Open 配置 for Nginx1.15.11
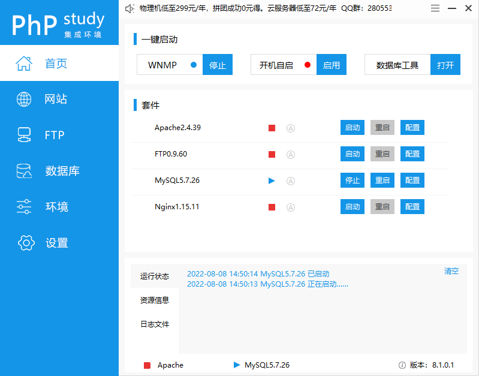This screenshot has width=479, height=376. pos(412,207)
